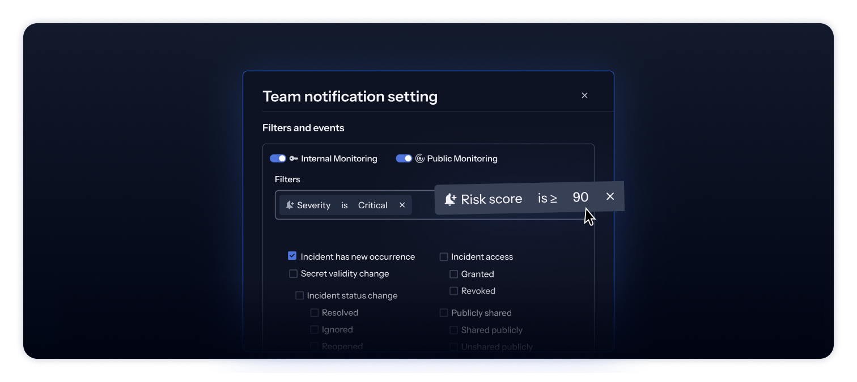Check the Publicly shared checkbox
This screenshot has width=857, height=382.
(x=444, y=313)
